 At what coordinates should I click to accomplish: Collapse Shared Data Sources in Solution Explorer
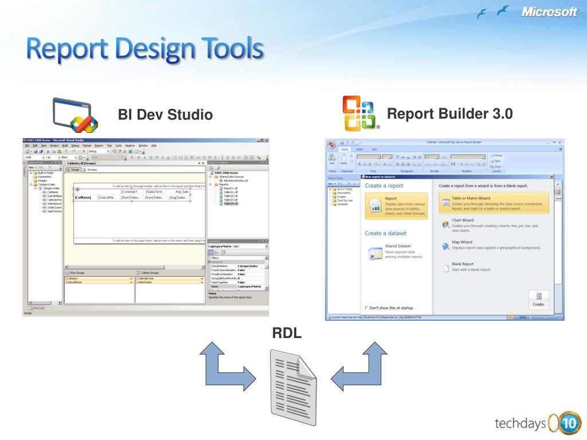[x=210, y=176]
